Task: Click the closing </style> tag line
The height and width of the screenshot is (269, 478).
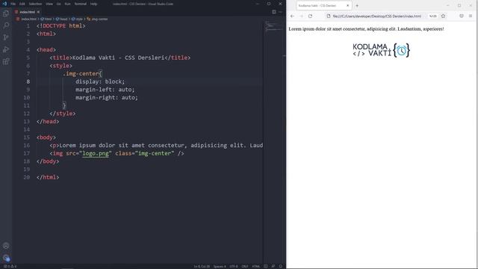Action: pyautogui.click(x=62, y=114)
